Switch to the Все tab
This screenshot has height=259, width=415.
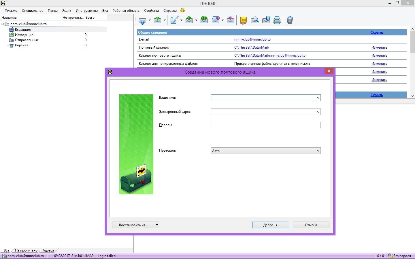6,250
